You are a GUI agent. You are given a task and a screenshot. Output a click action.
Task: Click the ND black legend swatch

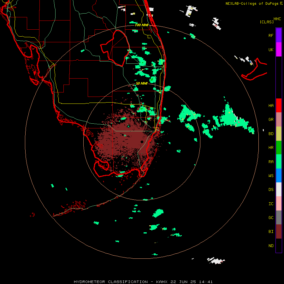coord(279,246)
